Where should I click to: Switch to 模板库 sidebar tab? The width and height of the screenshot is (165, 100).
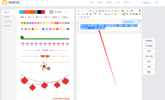[7, 17]
